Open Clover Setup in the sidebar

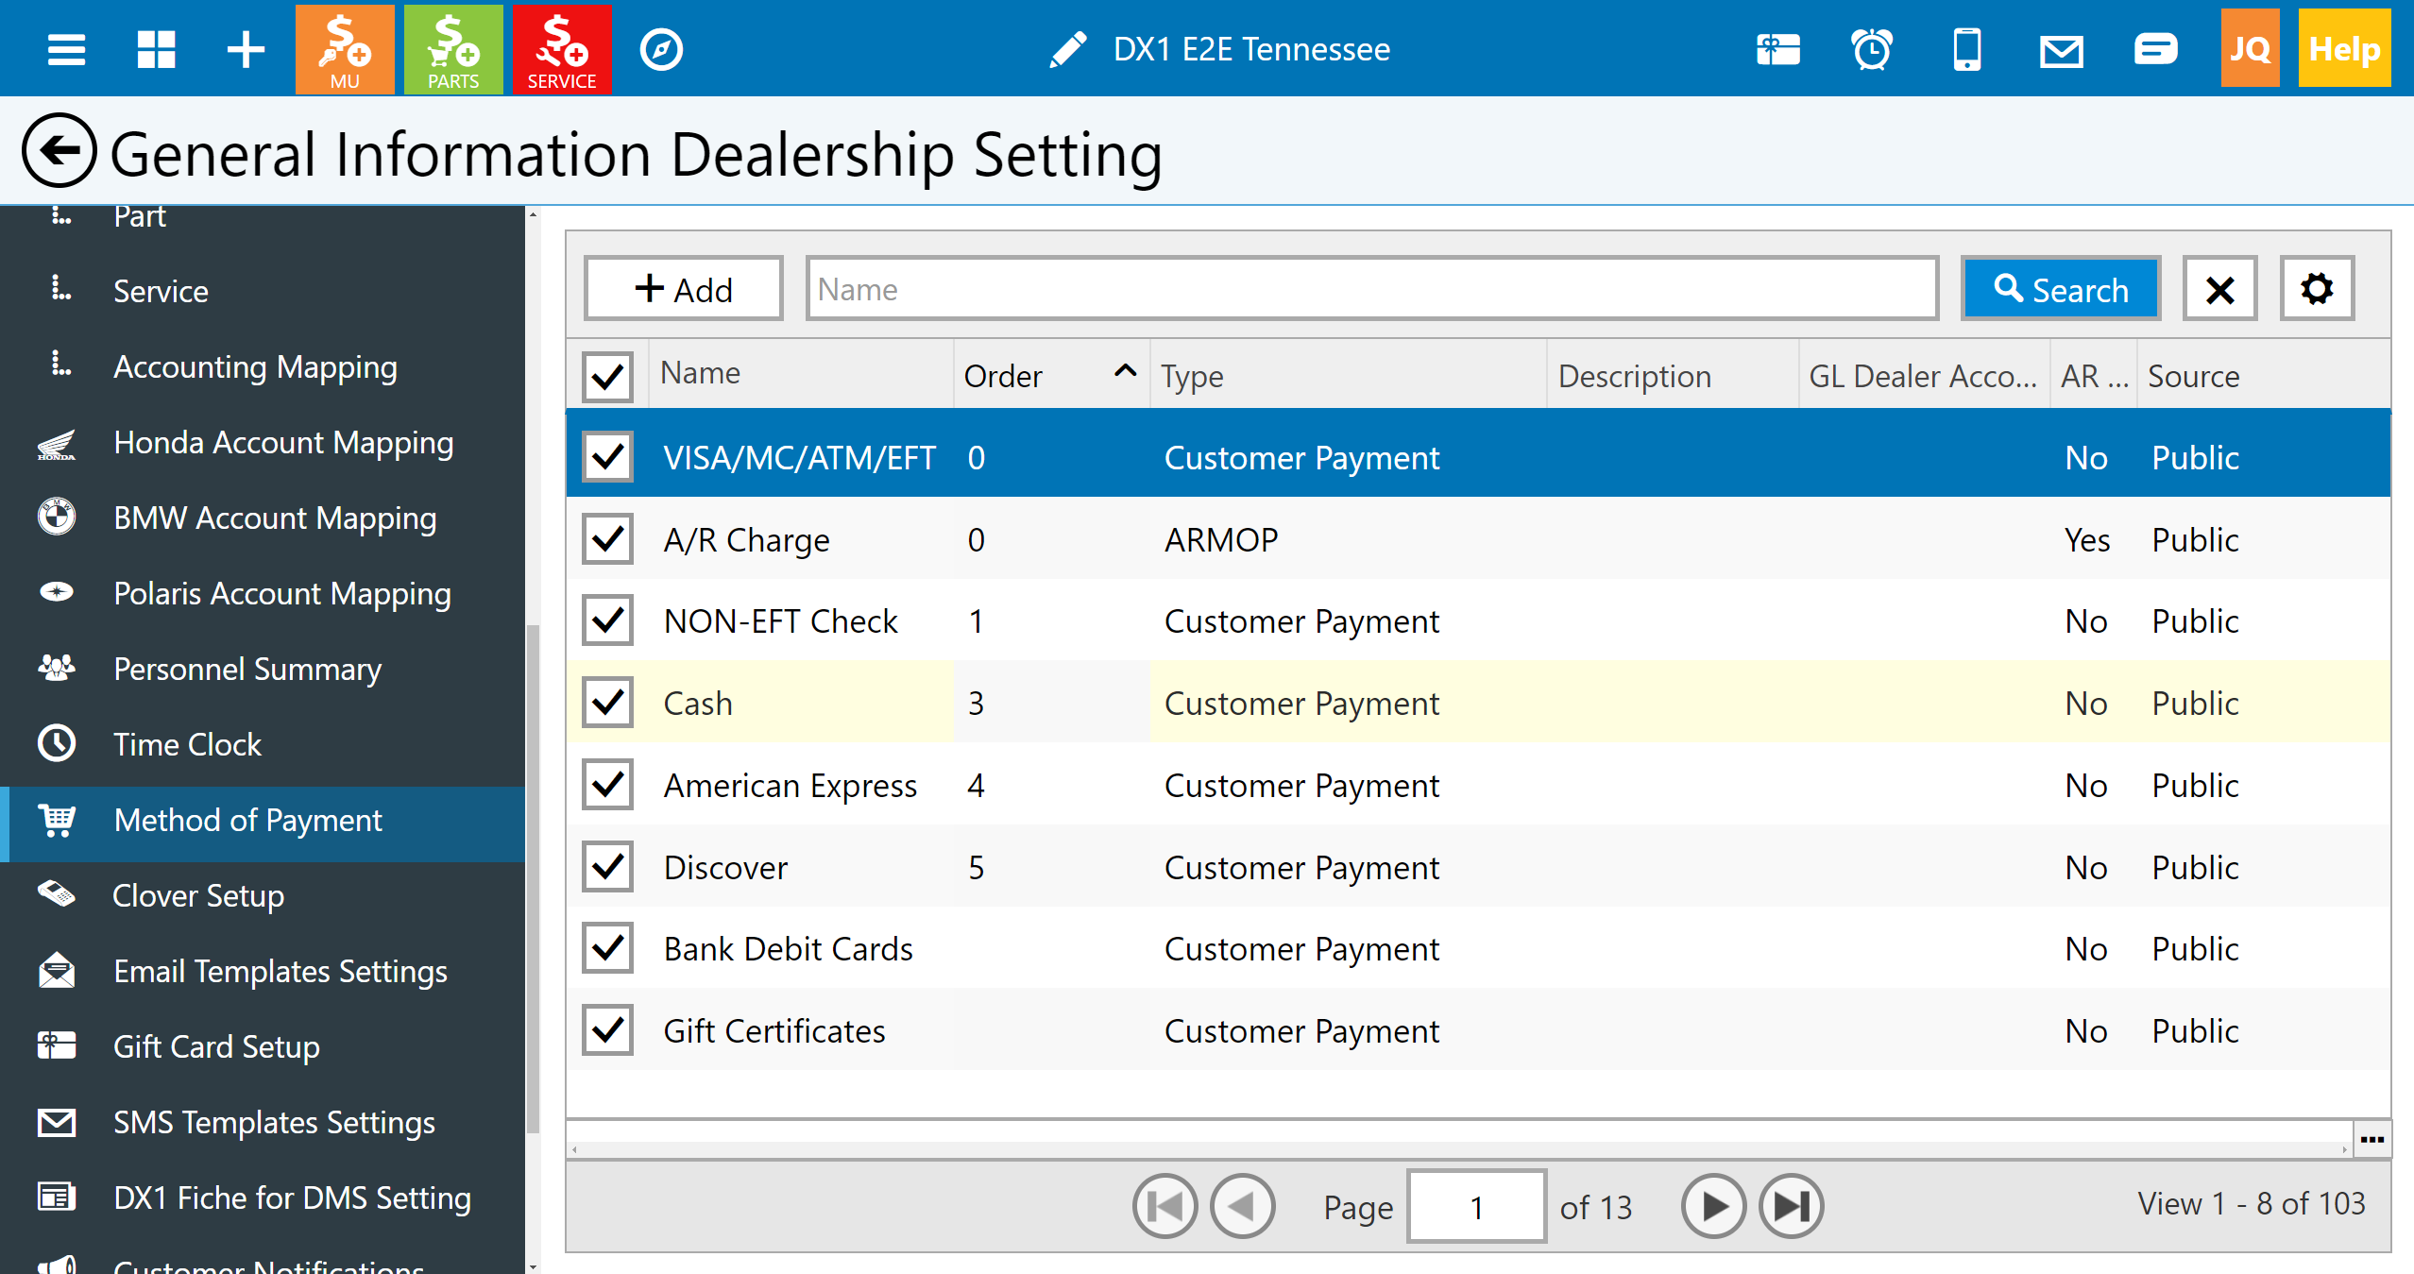(198, 895)
